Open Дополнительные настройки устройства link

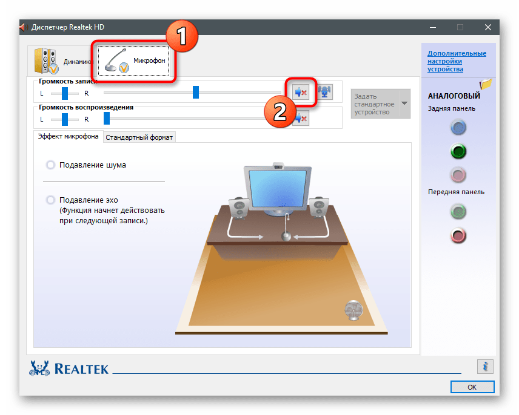(x=457, y=61)
